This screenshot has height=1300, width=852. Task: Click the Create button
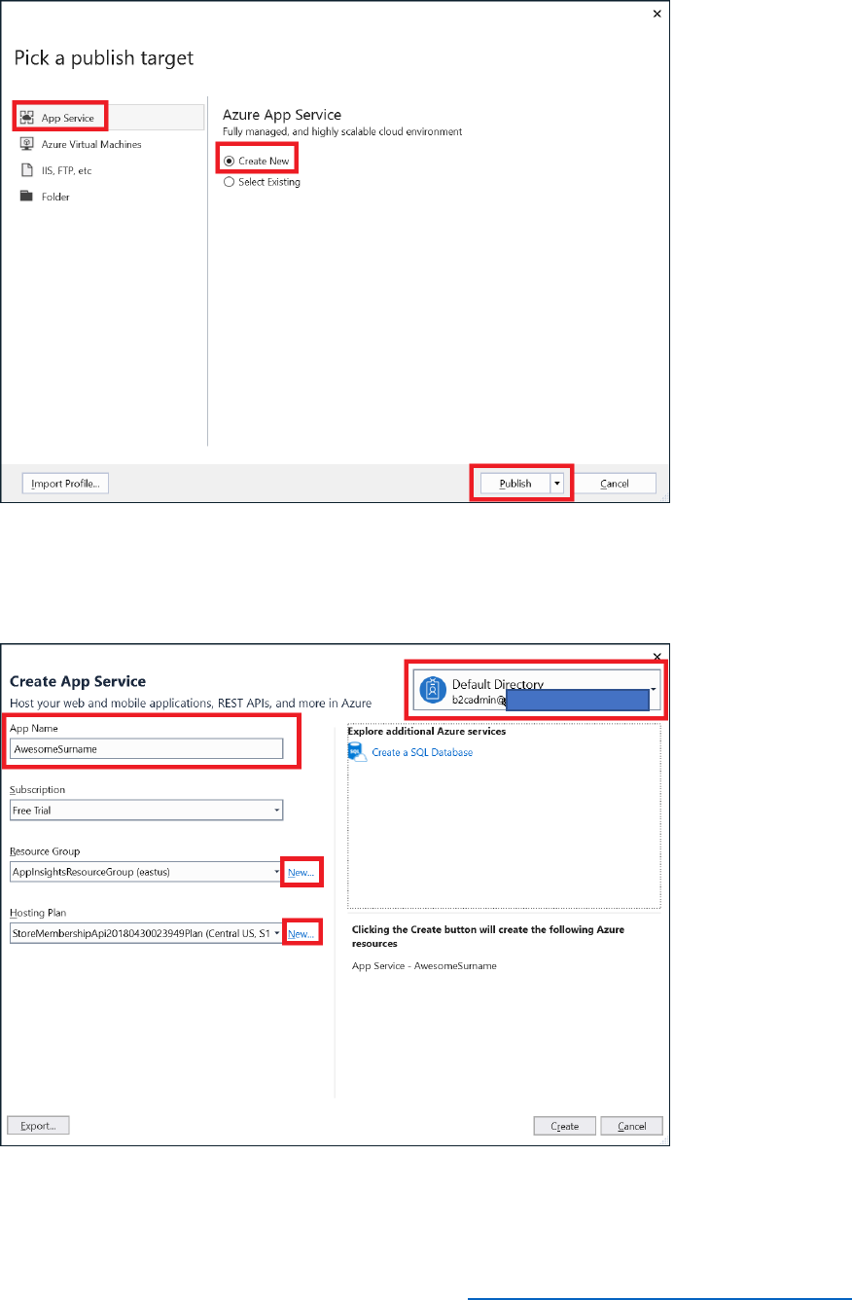(564, 1126)
